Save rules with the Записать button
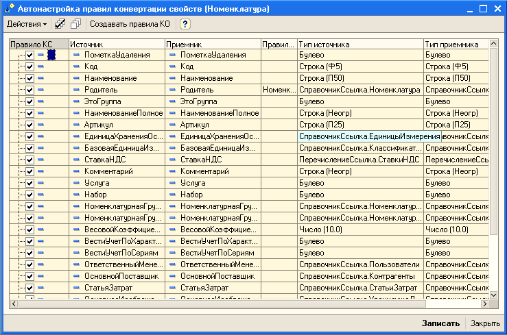The height and width of the screenshot is (335, 507). click(440, 323)
